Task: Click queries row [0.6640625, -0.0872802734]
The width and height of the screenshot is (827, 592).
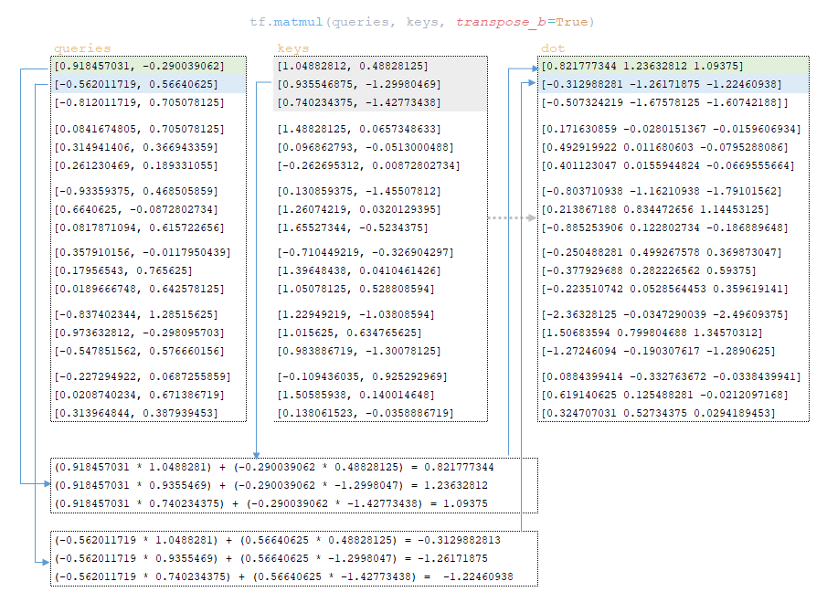Action: (136, 209)
